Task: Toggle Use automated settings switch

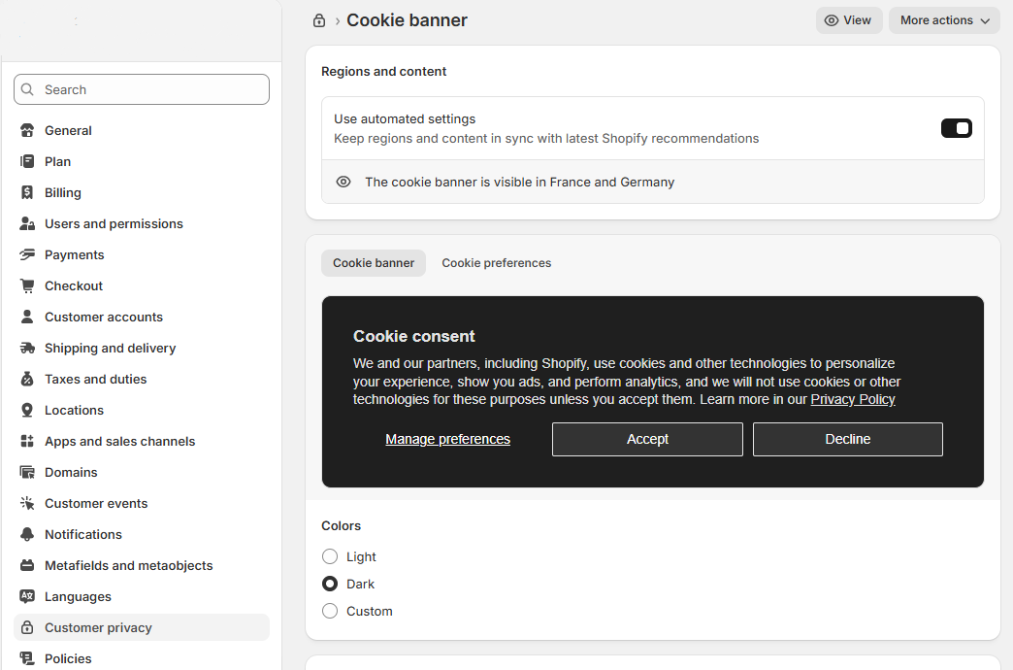Action: point(956,128)
